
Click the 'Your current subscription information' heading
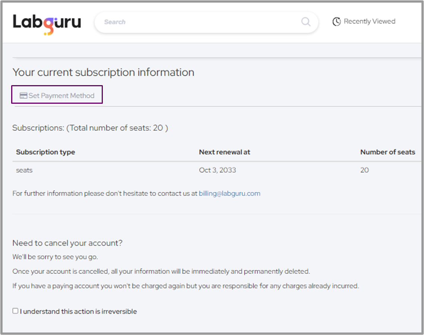(103, 72)
